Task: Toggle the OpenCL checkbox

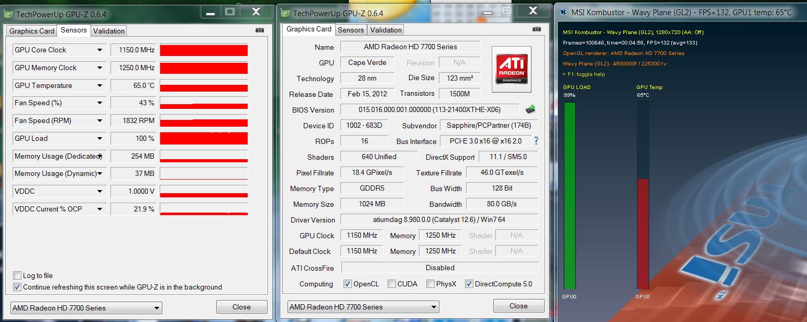Action: click(347, 284)
